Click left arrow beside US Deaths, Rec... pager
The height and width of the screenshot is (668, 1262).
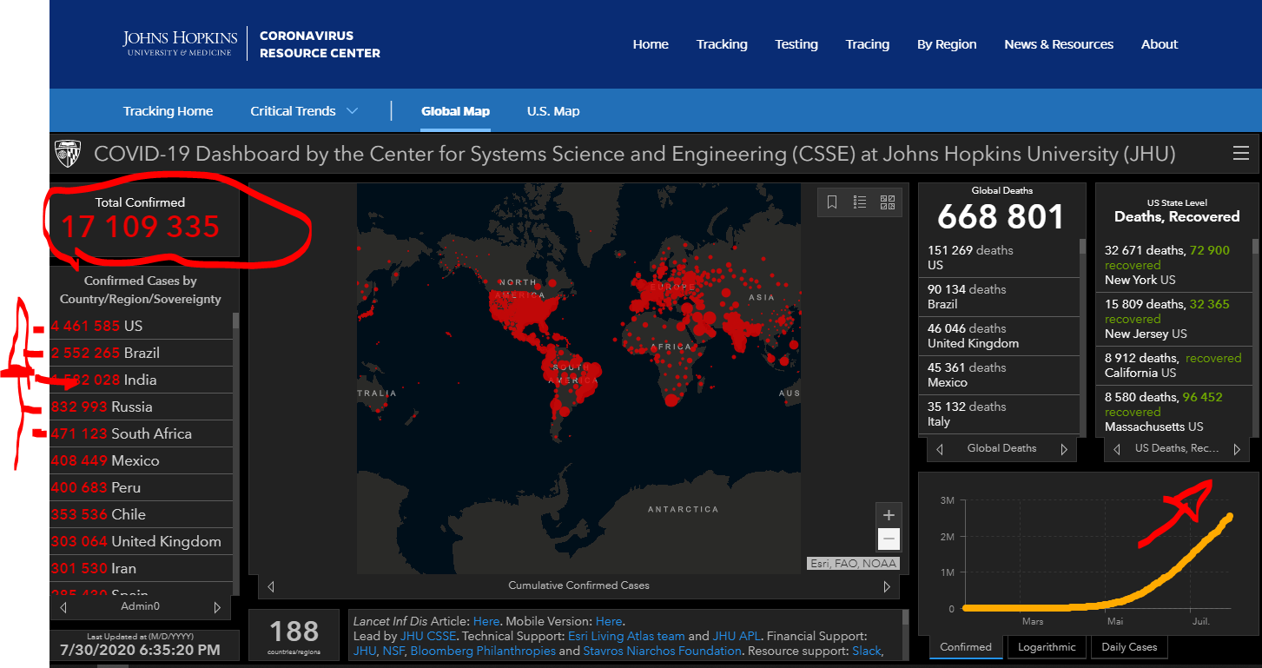1117,449
